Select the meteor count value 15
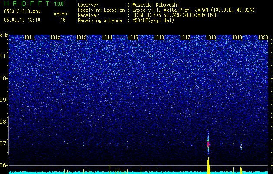The height and width of the screenshot is (174, 273). point(63,20)
